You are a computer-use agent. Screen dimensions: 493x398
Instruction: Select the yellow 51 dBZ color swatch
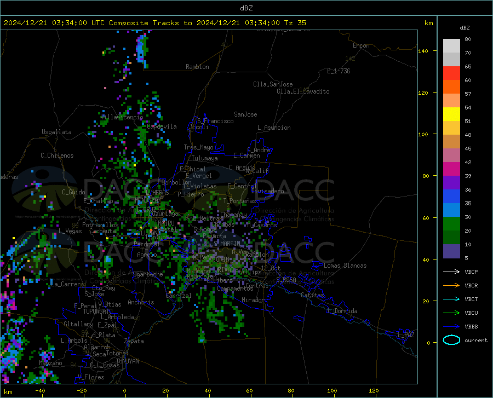pyautogui.click(x=451, y=114)
